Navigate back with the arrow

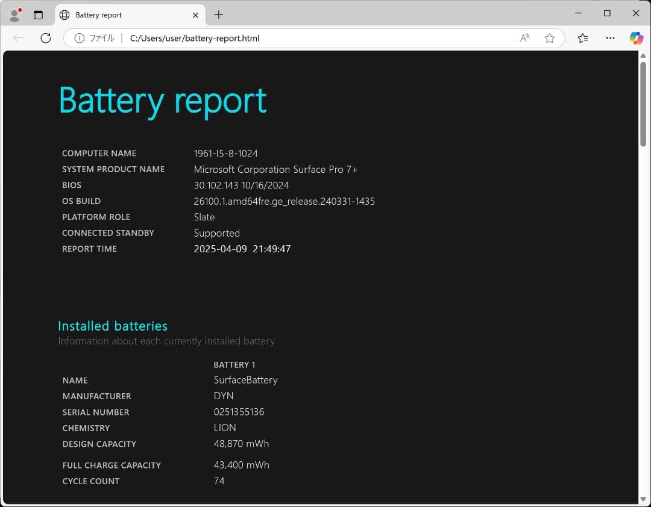pos(18,37)
